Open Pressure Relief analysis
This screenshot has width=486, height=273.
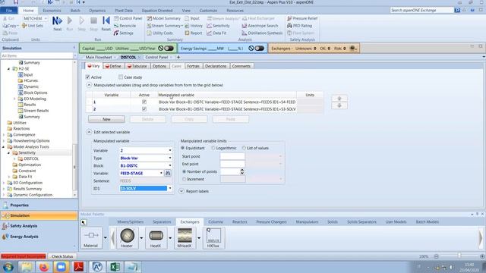click(302, 18)
